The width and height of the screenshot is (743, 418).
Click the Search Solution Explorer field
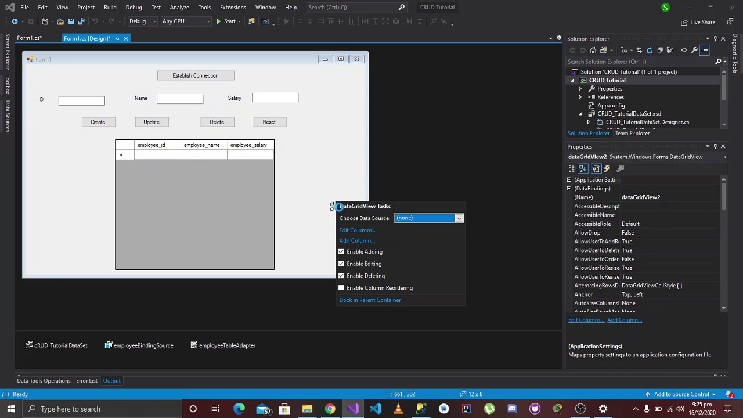[641, 62]
